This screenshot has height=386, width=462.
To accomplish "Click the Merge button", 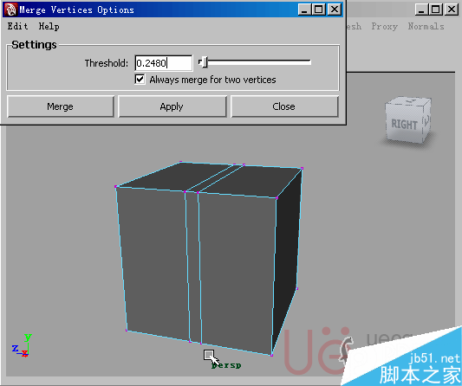I will click(61, 106).
